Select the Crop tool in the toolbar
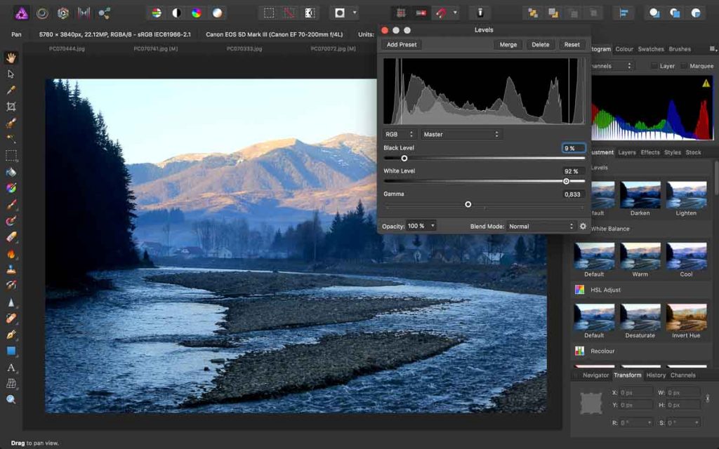 [x=11, y=107]
